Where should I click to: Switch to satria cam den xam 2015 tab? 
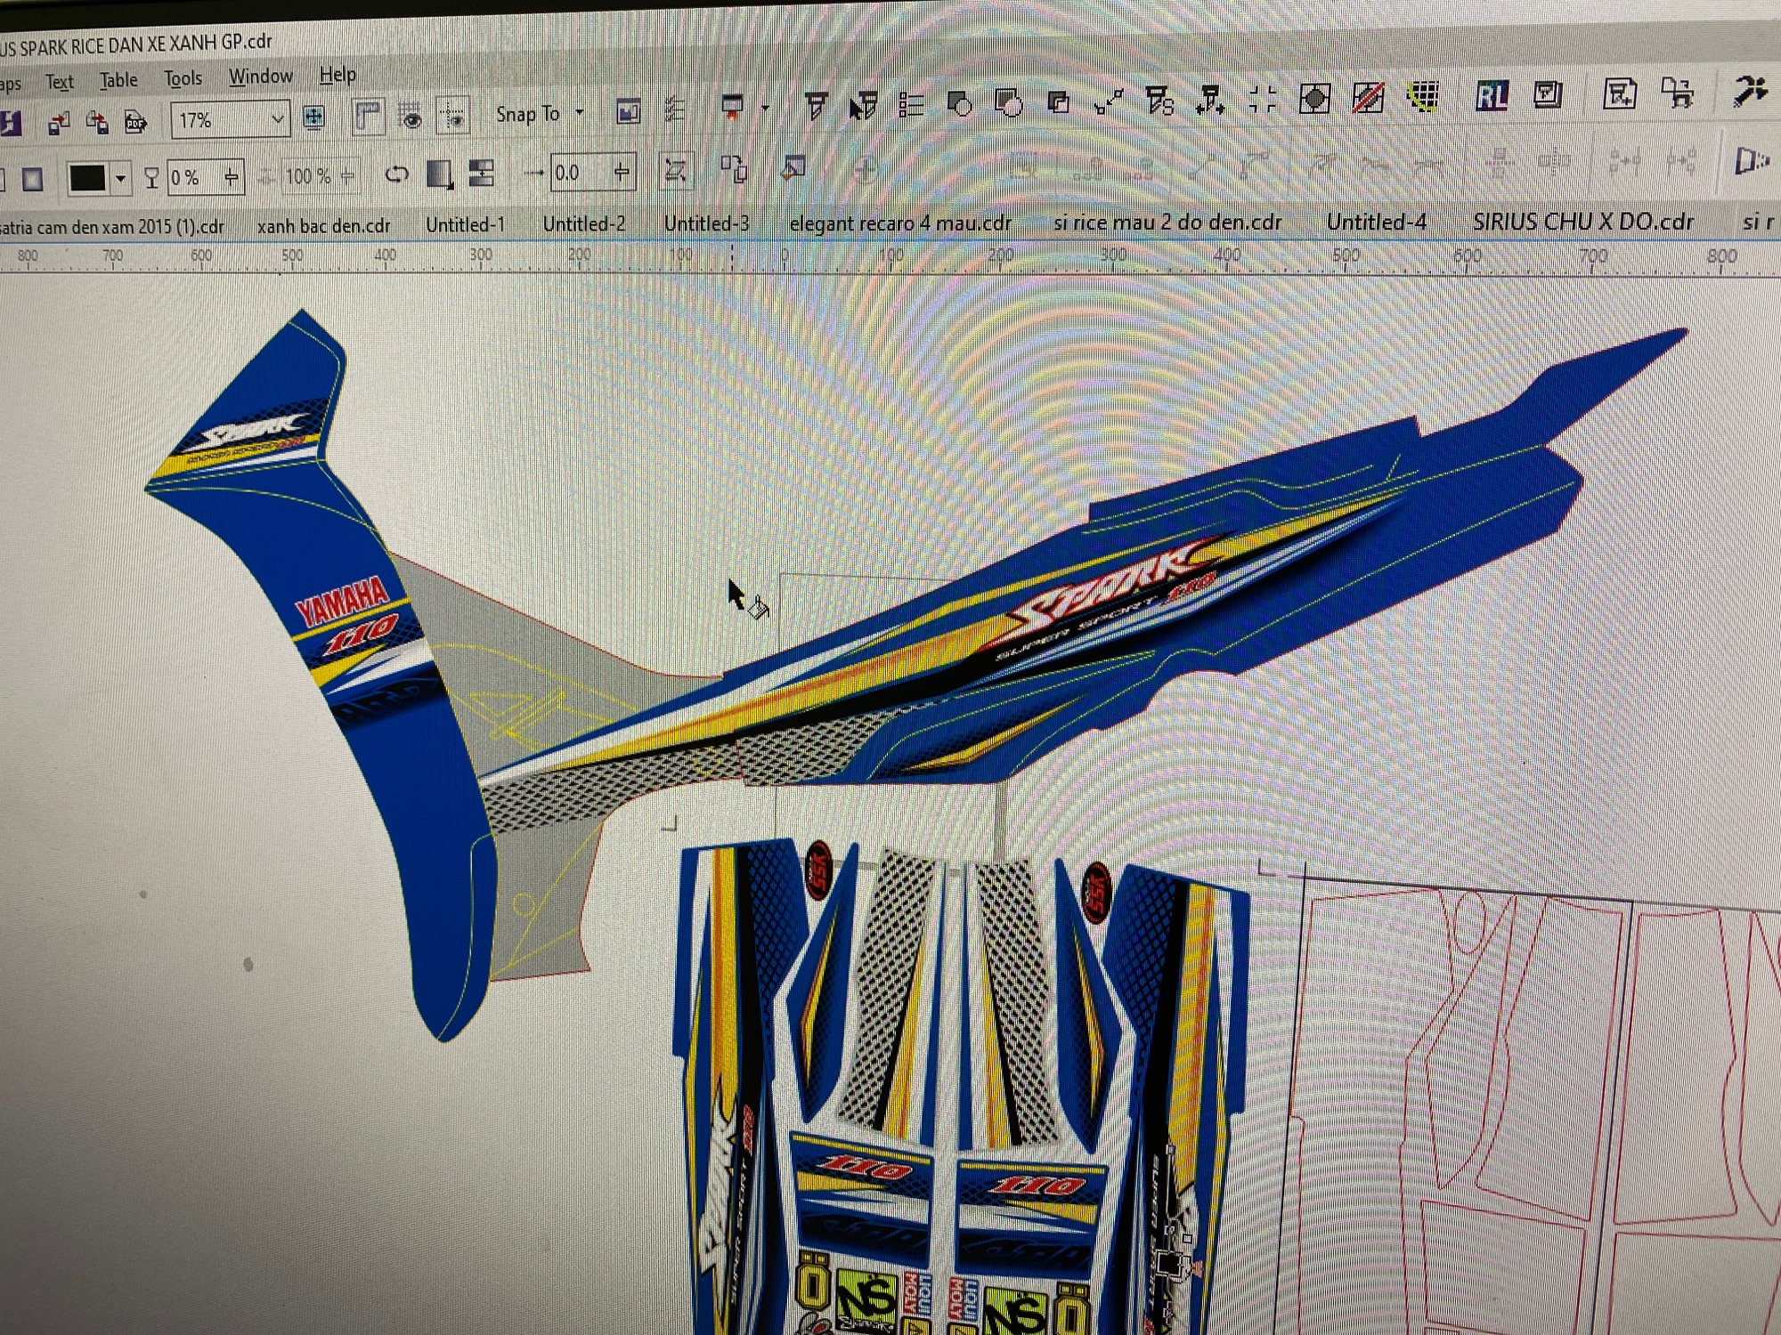tap(111, 228)
